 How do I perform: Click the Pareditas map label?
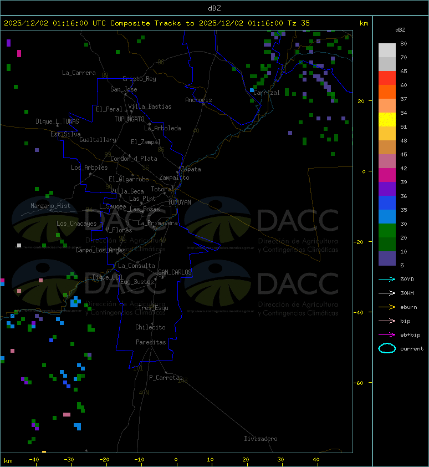click(151, 342)
